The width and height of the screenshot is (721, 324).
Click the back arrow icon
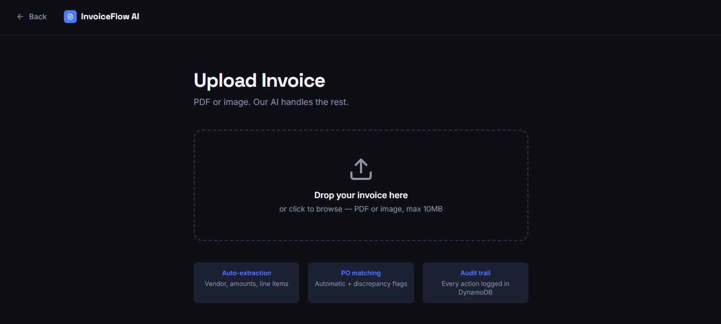(20, 17)
